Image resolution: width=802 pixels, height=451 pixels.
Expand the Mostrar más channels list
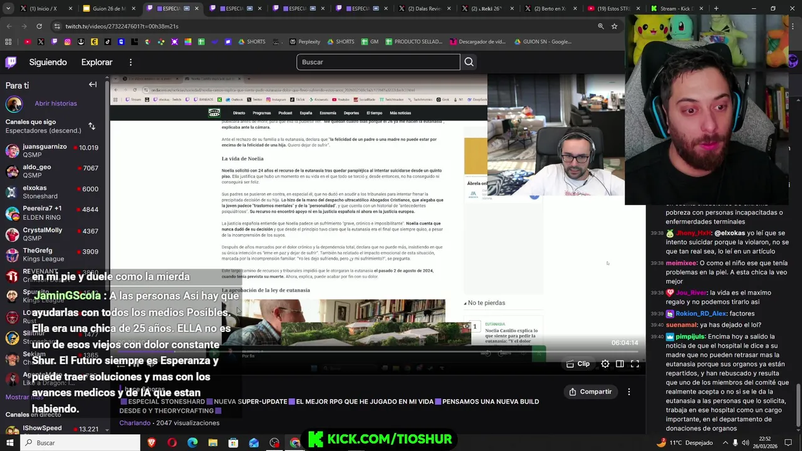tap(25, 397)
